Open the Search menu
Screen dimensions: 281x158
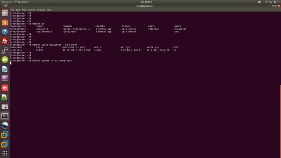click(x=31, y=10)
